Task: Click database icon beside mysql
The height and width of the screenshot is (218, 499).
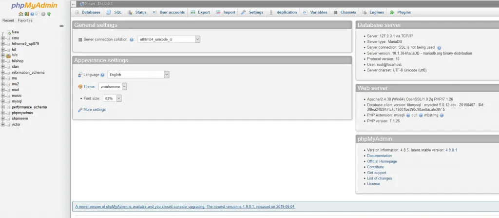Action: click(9, 101)
